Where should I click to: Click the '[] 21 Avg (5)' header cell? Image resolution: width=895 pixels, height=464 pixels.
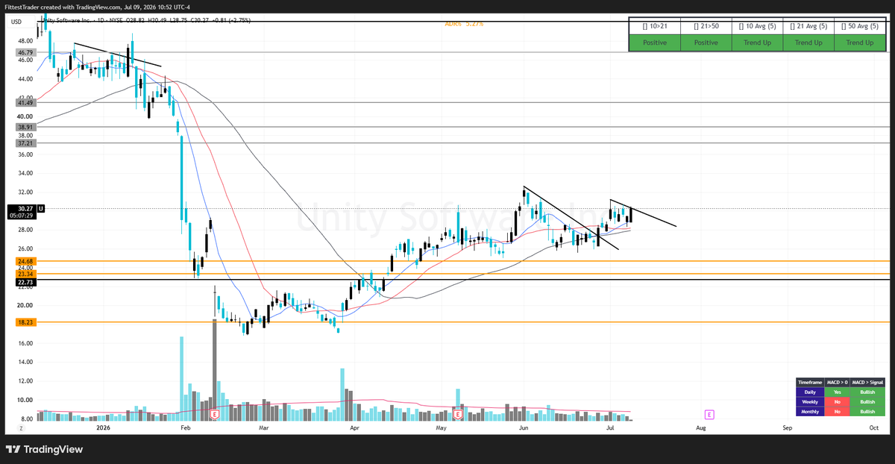[808, 26]
